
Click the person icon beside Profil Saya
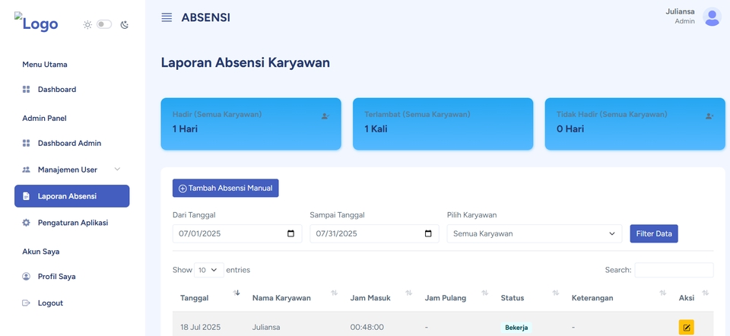[26, 277]
